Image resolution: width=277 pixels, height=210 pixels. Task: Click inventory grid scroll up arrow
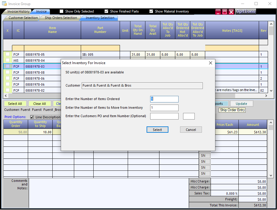point(271,24)
